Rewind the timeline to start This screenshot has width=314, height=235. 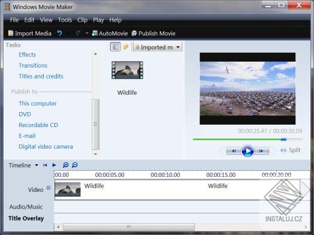pyautogui.click(x=45, y=165)
